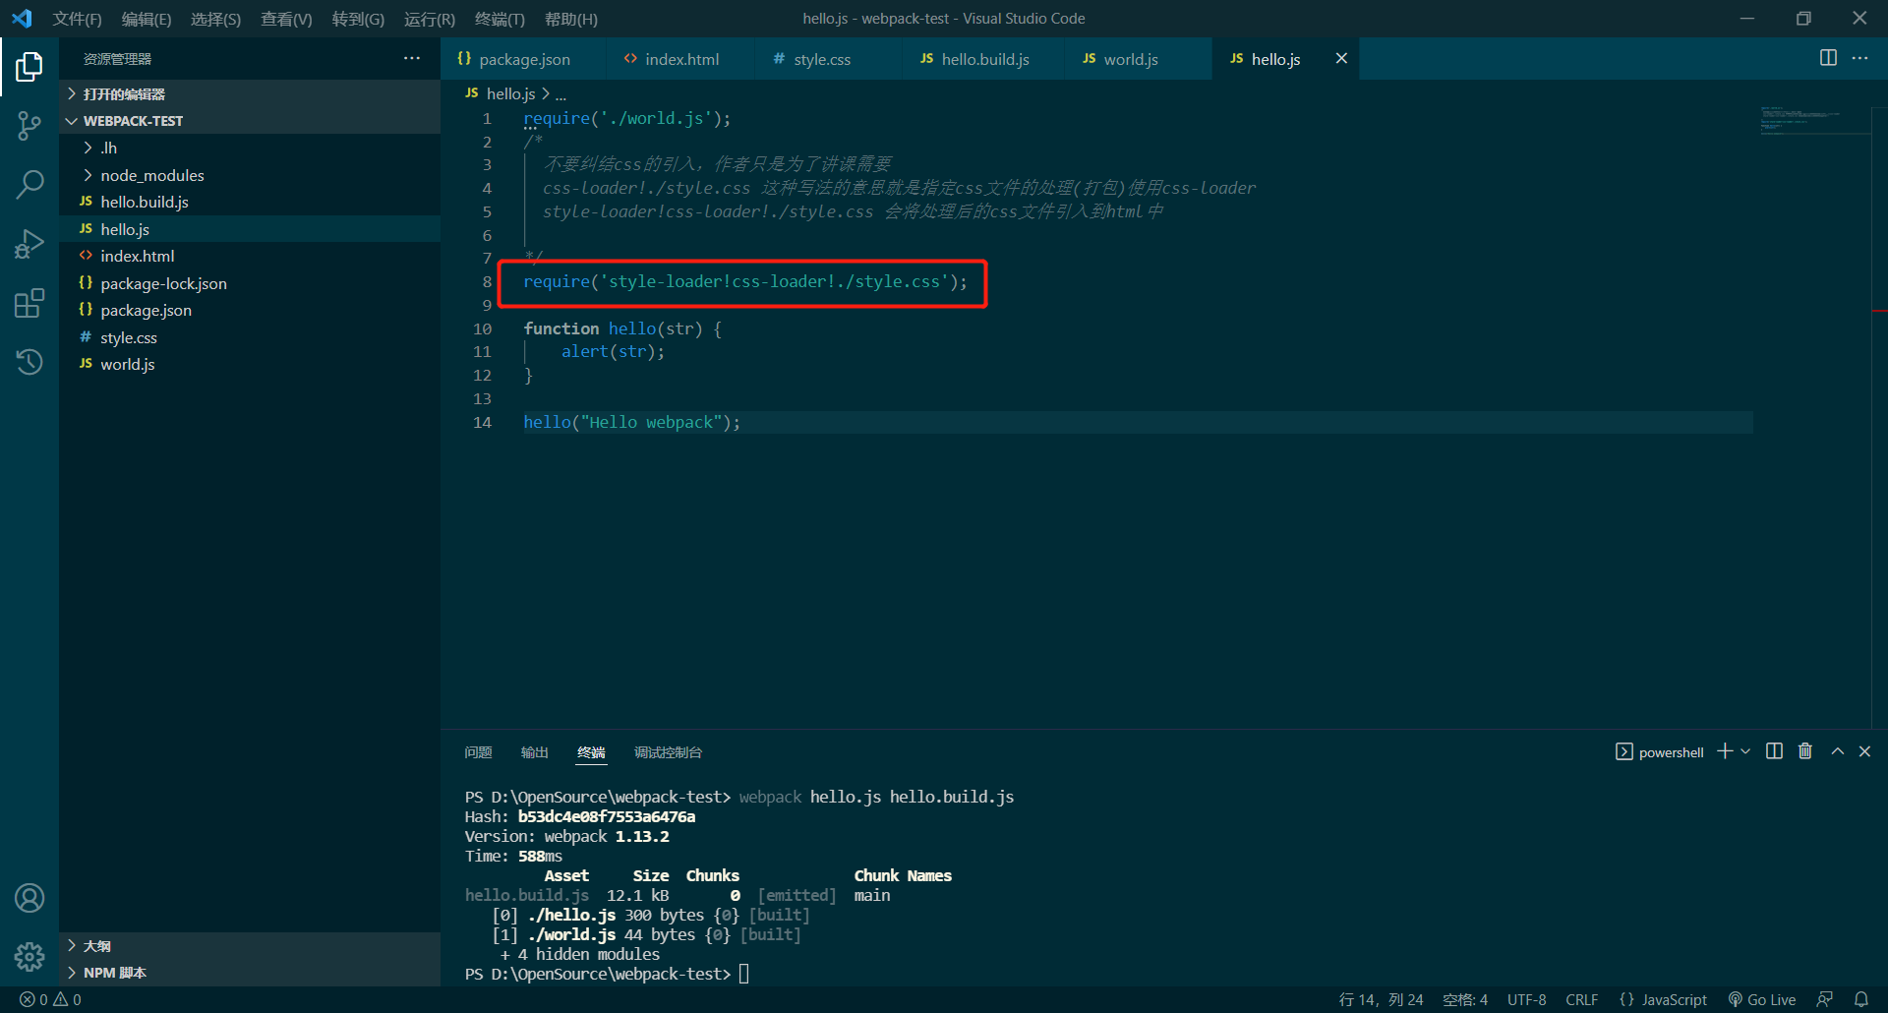The image size is (1888, 1013).
Task: Expand the 打开的编辑器 section
Action: pyautogui.click(x=250, y=94)
